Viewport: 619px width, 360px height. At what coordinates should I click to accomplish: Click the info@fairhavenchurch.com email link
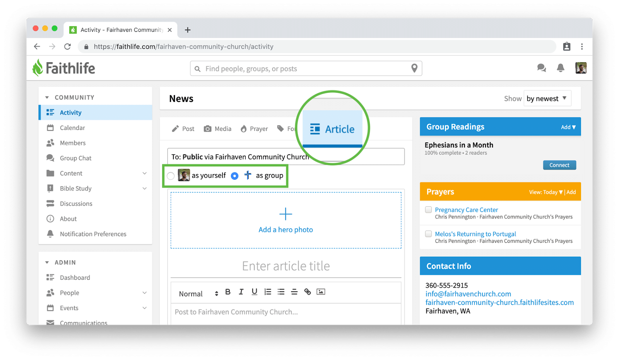pos(468,294)
